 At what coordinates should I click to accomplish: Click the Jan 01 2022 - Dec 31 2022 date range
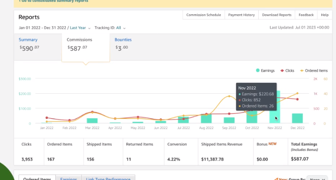pos(42,28)
